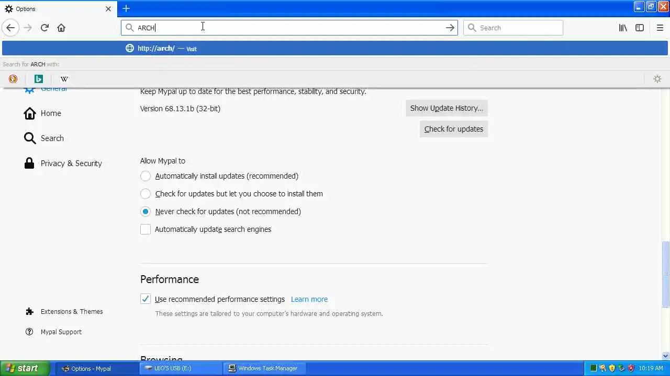670x376 pixels.
Task: Select http://arch/ Visit suggestion
Action: click(335, 48)
